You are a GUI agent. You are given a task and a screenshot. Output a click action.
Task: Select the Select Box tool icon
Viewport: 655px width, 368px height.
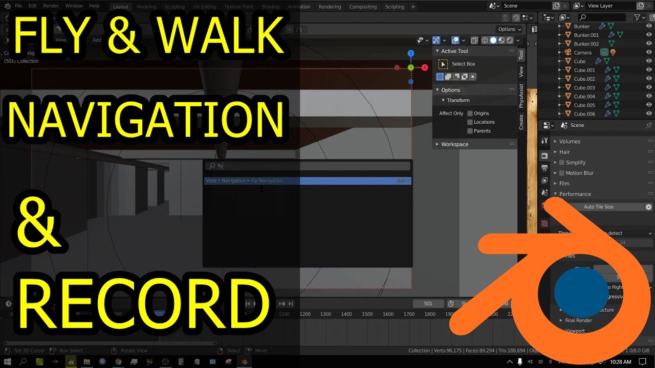(x=443, y=64)
